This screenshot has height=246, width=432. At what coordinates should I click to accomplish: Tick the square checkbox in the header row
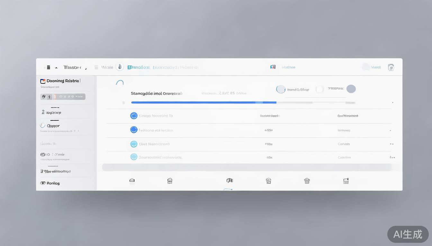click(319, 89)
